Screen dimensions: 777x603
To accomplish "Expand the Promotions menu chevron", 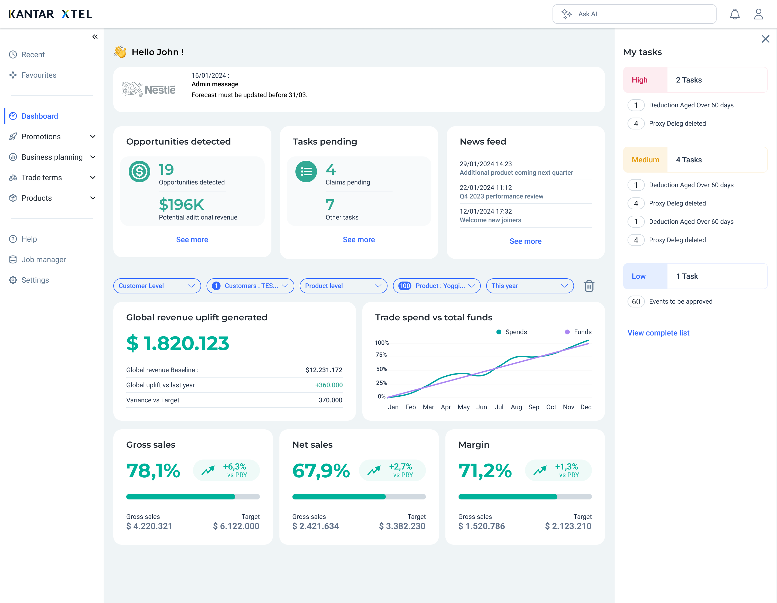I will click(x=93, y=136).
